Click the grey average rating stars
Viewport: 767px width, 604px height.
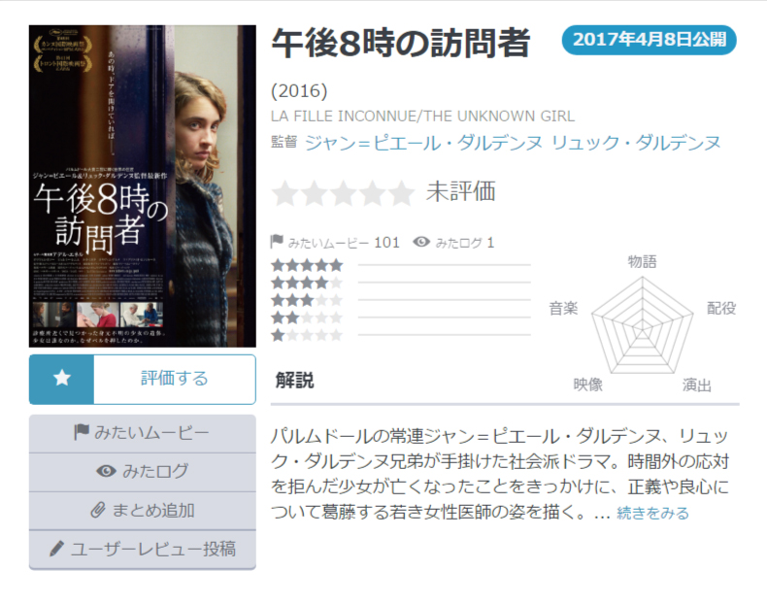click(344, 192)
